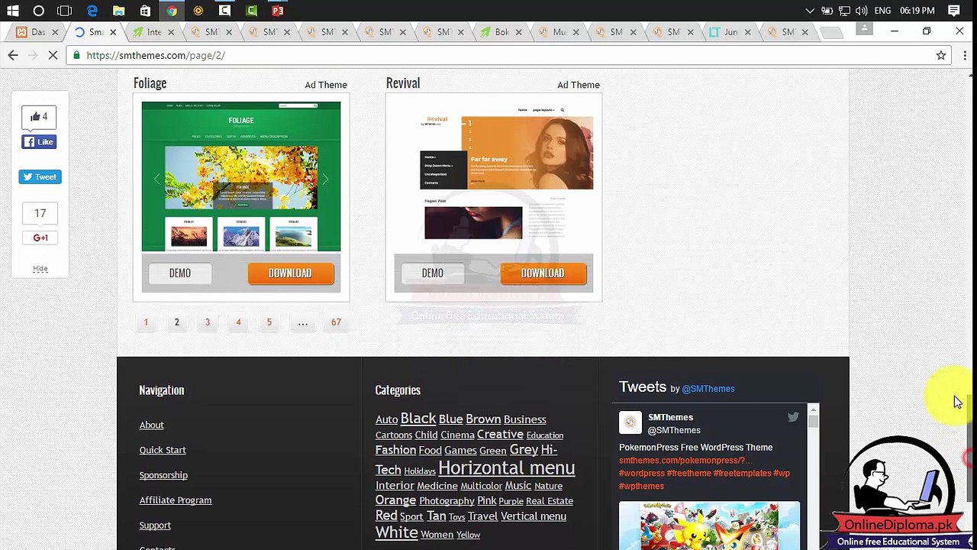
Task: Click the thumbs-up count of 4
Action: (39, 117)
